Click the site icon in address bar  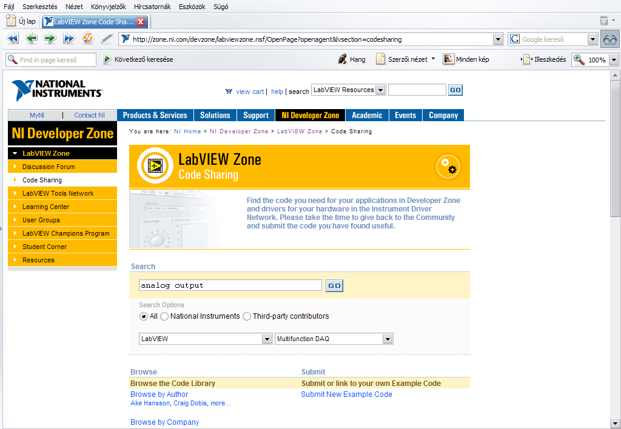[x=126, y=39]
